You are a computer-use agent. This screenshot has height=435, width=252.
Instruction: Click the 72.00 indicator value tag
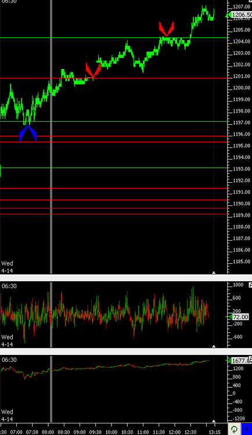coord(240,317)
